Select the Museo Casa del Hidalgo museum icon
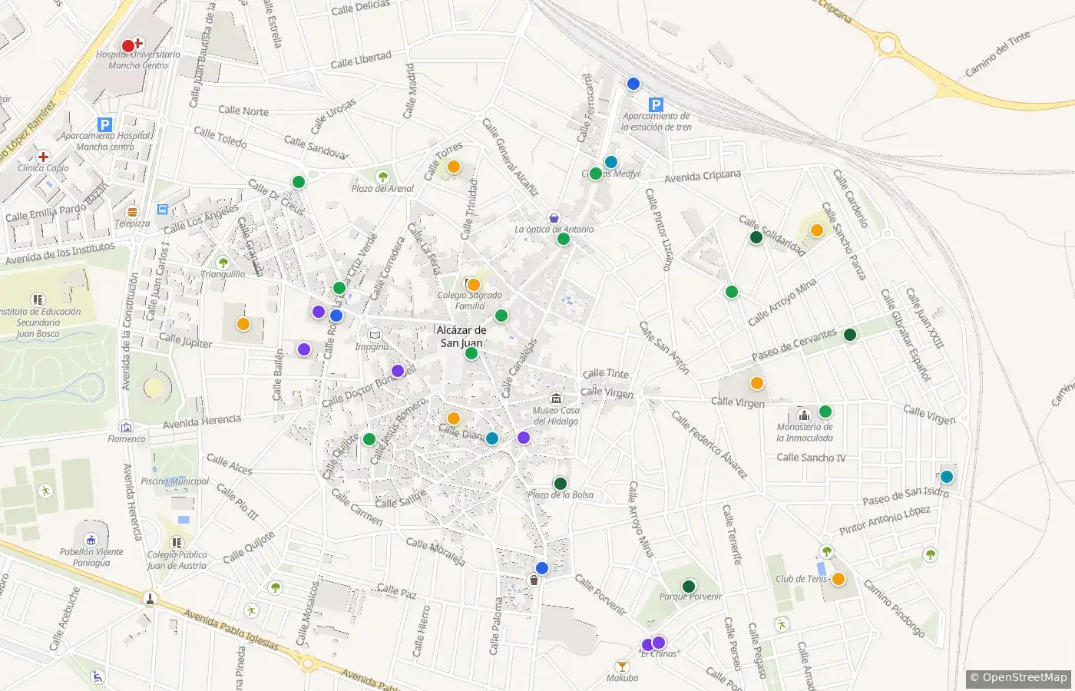1075x691 pixels. coord(556,398)
